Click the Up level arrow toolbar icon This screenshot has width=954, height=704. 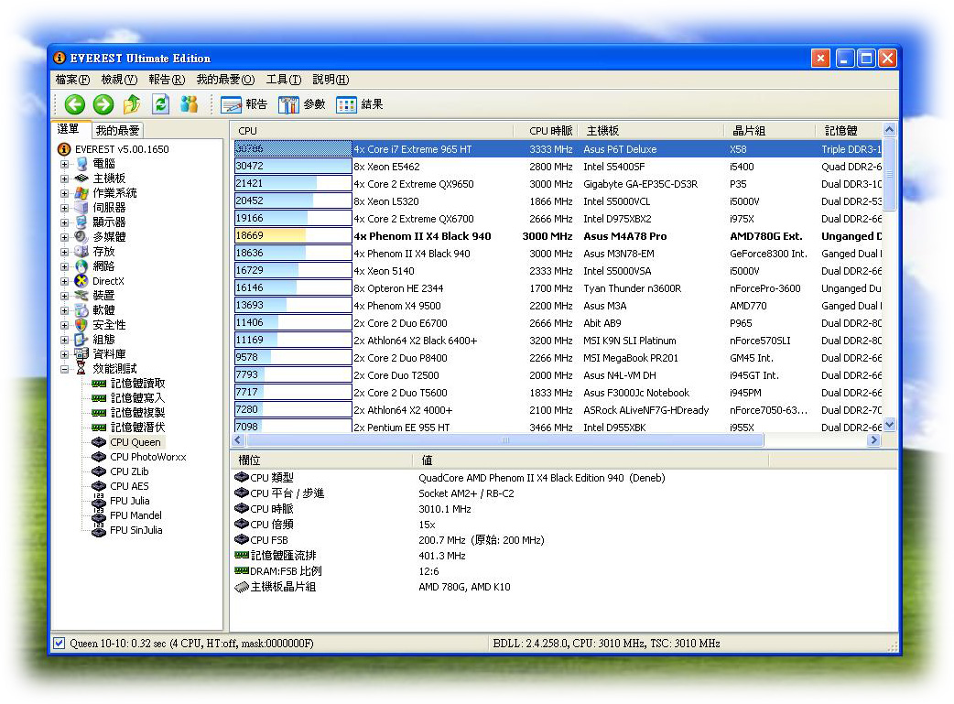[x=132, y=104]
